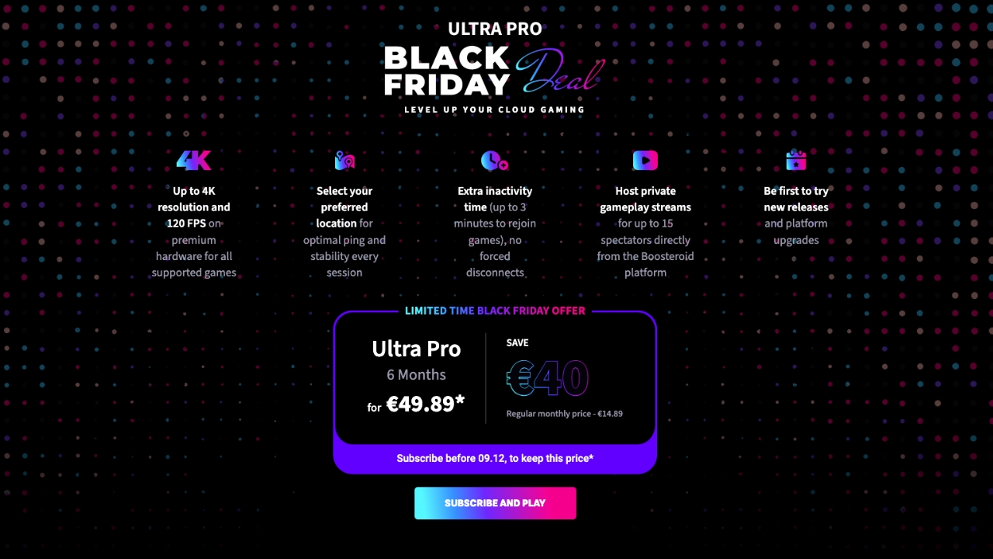The height and width of the screenshot is (559, 993).
Task: Click the ULTRA PRO header text
Action: [495, 29]
